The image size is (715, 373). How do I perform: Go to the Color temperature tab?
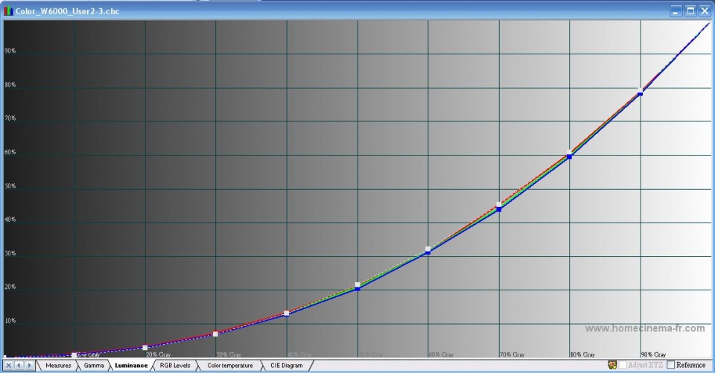point(229,366)
